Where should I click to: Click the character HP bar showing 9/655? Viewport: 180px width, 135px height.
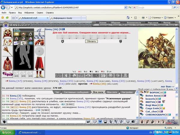coord(23,29)
